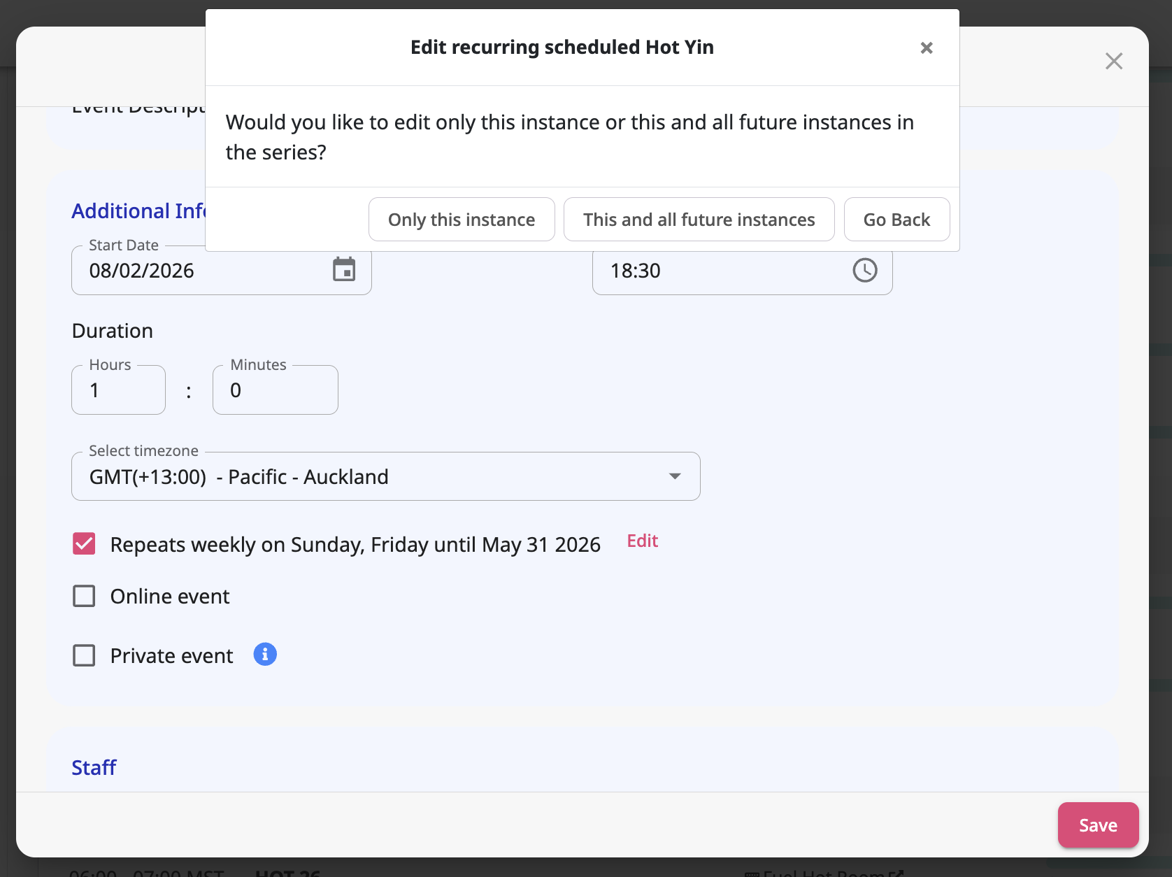Screen dimensions: 1172x877
Task: Show Private event info tooltip icon
Action: click(265, 655)
